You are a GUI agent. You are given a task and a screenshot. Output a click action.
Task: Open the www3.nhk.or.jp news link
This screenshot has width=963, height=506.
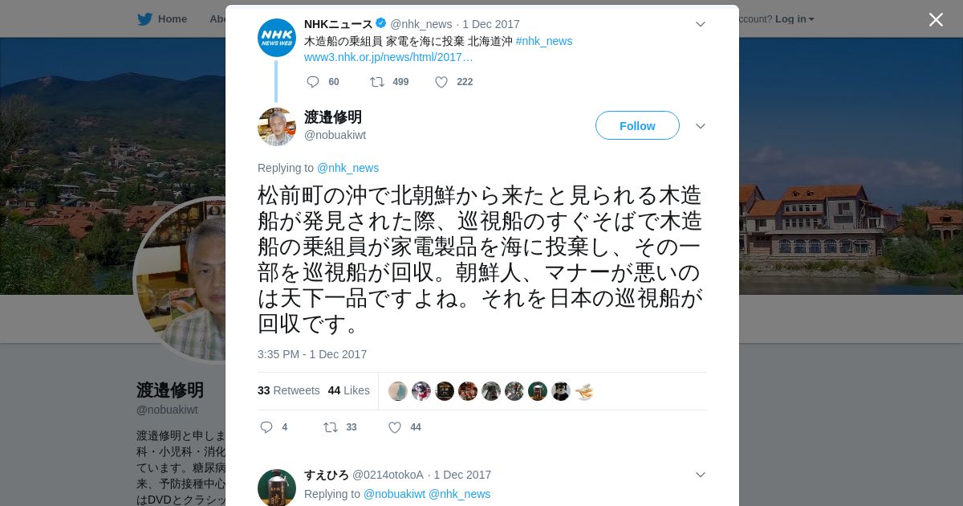(x=388, y=57)
